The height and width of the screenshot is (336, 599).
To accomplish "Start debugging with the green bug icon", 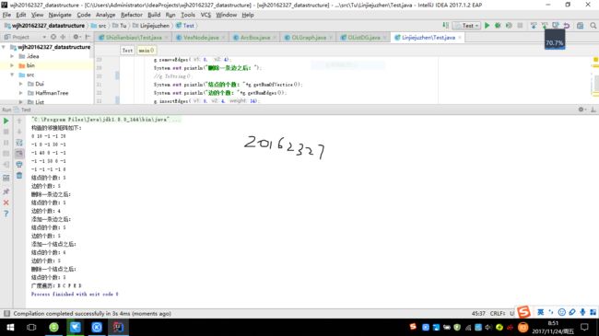I will (x=498, y=26).
